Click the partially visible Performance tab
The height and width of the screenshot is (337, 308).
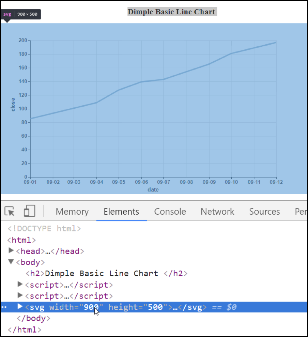(301, 212)
